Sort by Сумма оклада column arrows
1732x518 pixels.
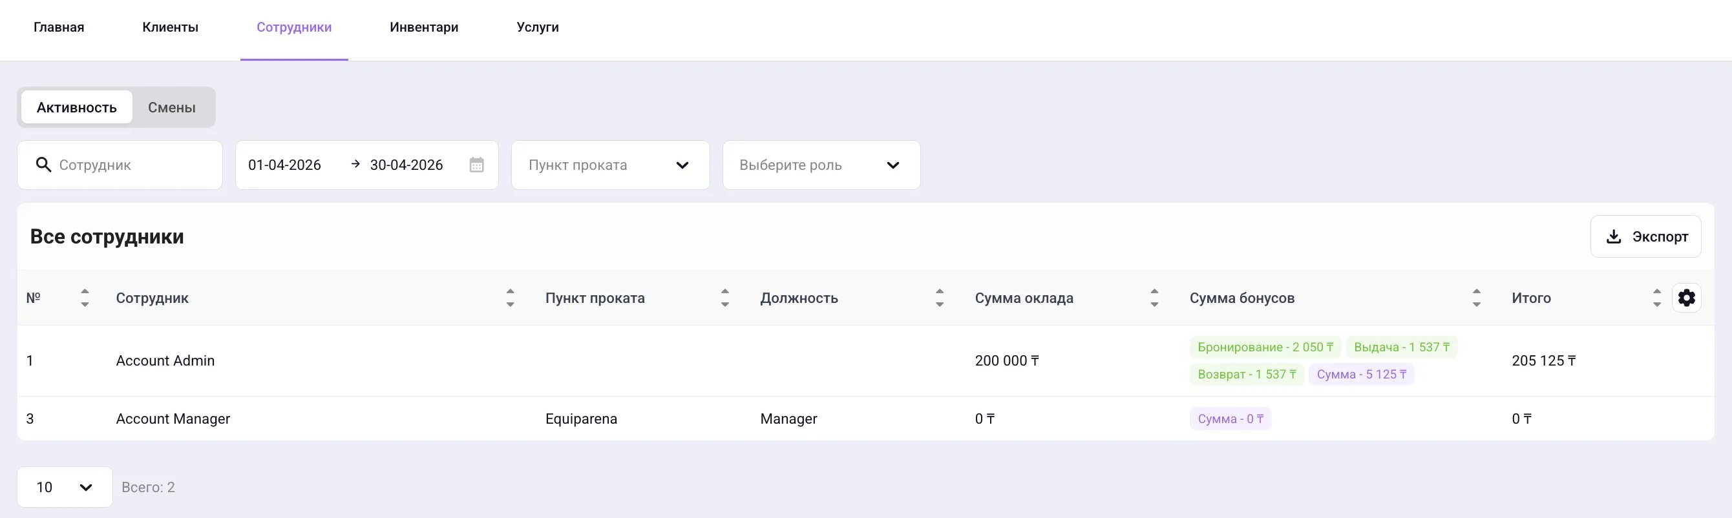[x=1154, y=298]
